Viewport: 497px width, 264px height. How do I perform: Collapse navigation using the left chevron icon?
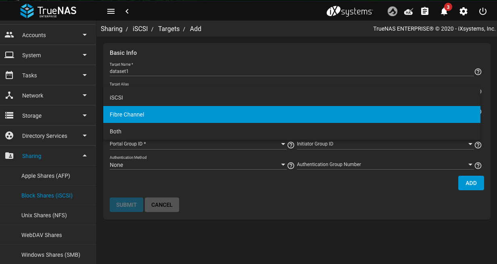tap(127, 11)
